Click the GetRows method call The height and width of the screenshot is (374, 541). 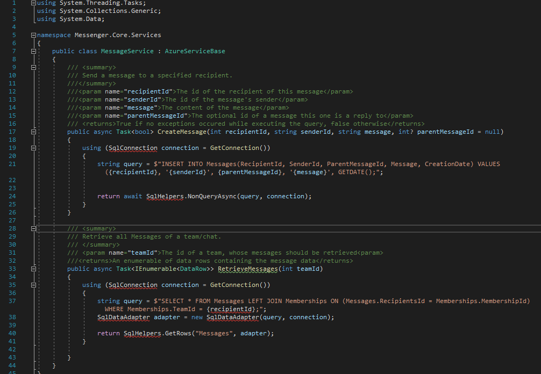tap(178, 333)
